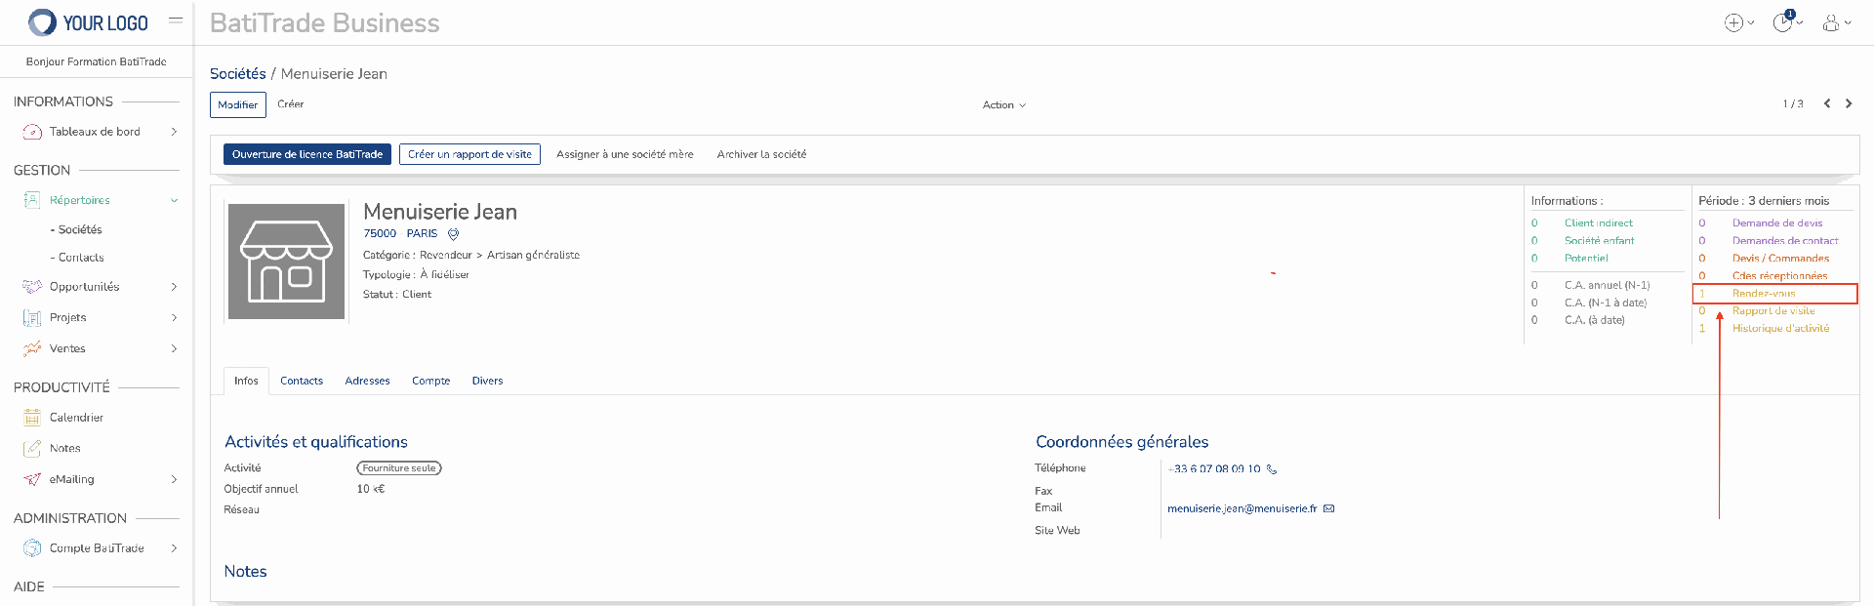Screen dimensions: 1874x606
Task: Click the PARIS city link
Action: pyautogui.click(x=422, y=233)
